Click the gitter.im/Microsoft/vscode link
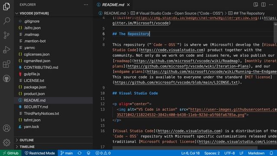Screen dimensions: 277x156 pos(140,23)
